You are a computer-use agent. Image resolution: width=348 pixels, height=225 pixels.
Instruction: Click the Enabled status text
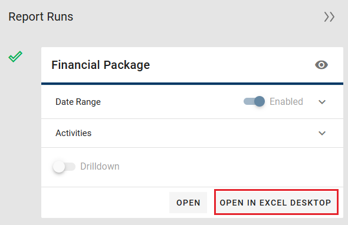(286, 102)
